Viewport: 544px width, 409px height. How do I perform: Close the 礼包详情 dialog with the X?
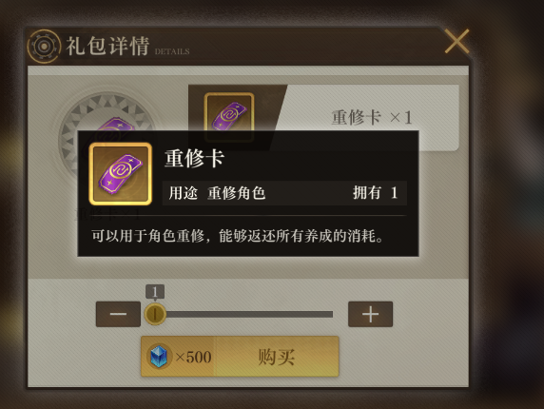tap(457, 41)
